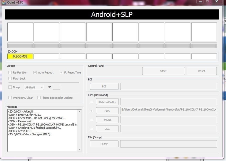Toggle the F. Reset Time checkbox
Viewport: 226px width, 161px height.
pyautogui.click(x=61, y=72)
